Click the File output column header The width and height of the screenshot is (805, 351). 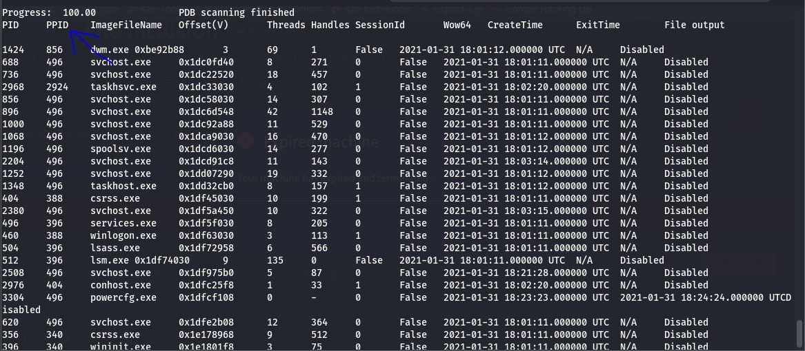tap(694, 25)
